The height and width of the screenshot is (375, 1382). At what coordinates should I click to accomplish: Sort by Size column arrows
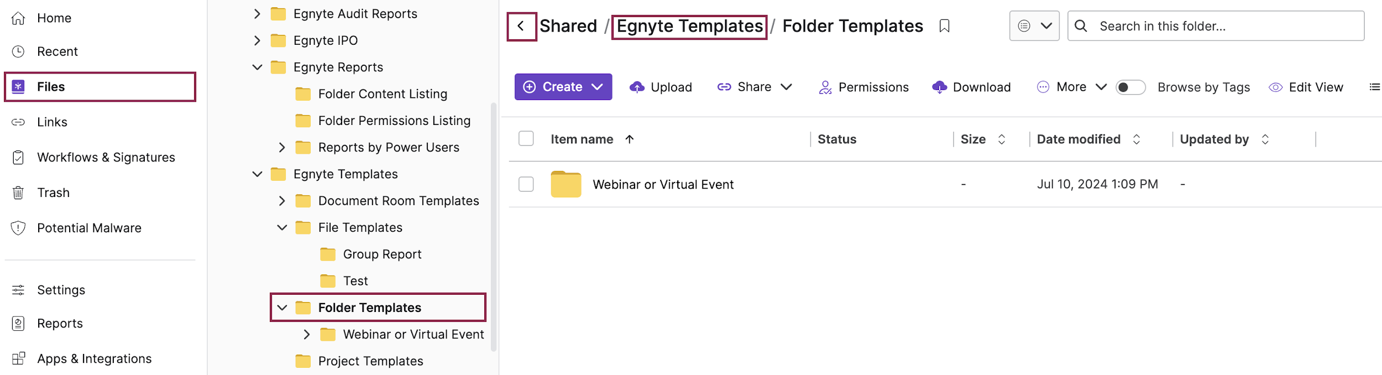pos(1001,139)
